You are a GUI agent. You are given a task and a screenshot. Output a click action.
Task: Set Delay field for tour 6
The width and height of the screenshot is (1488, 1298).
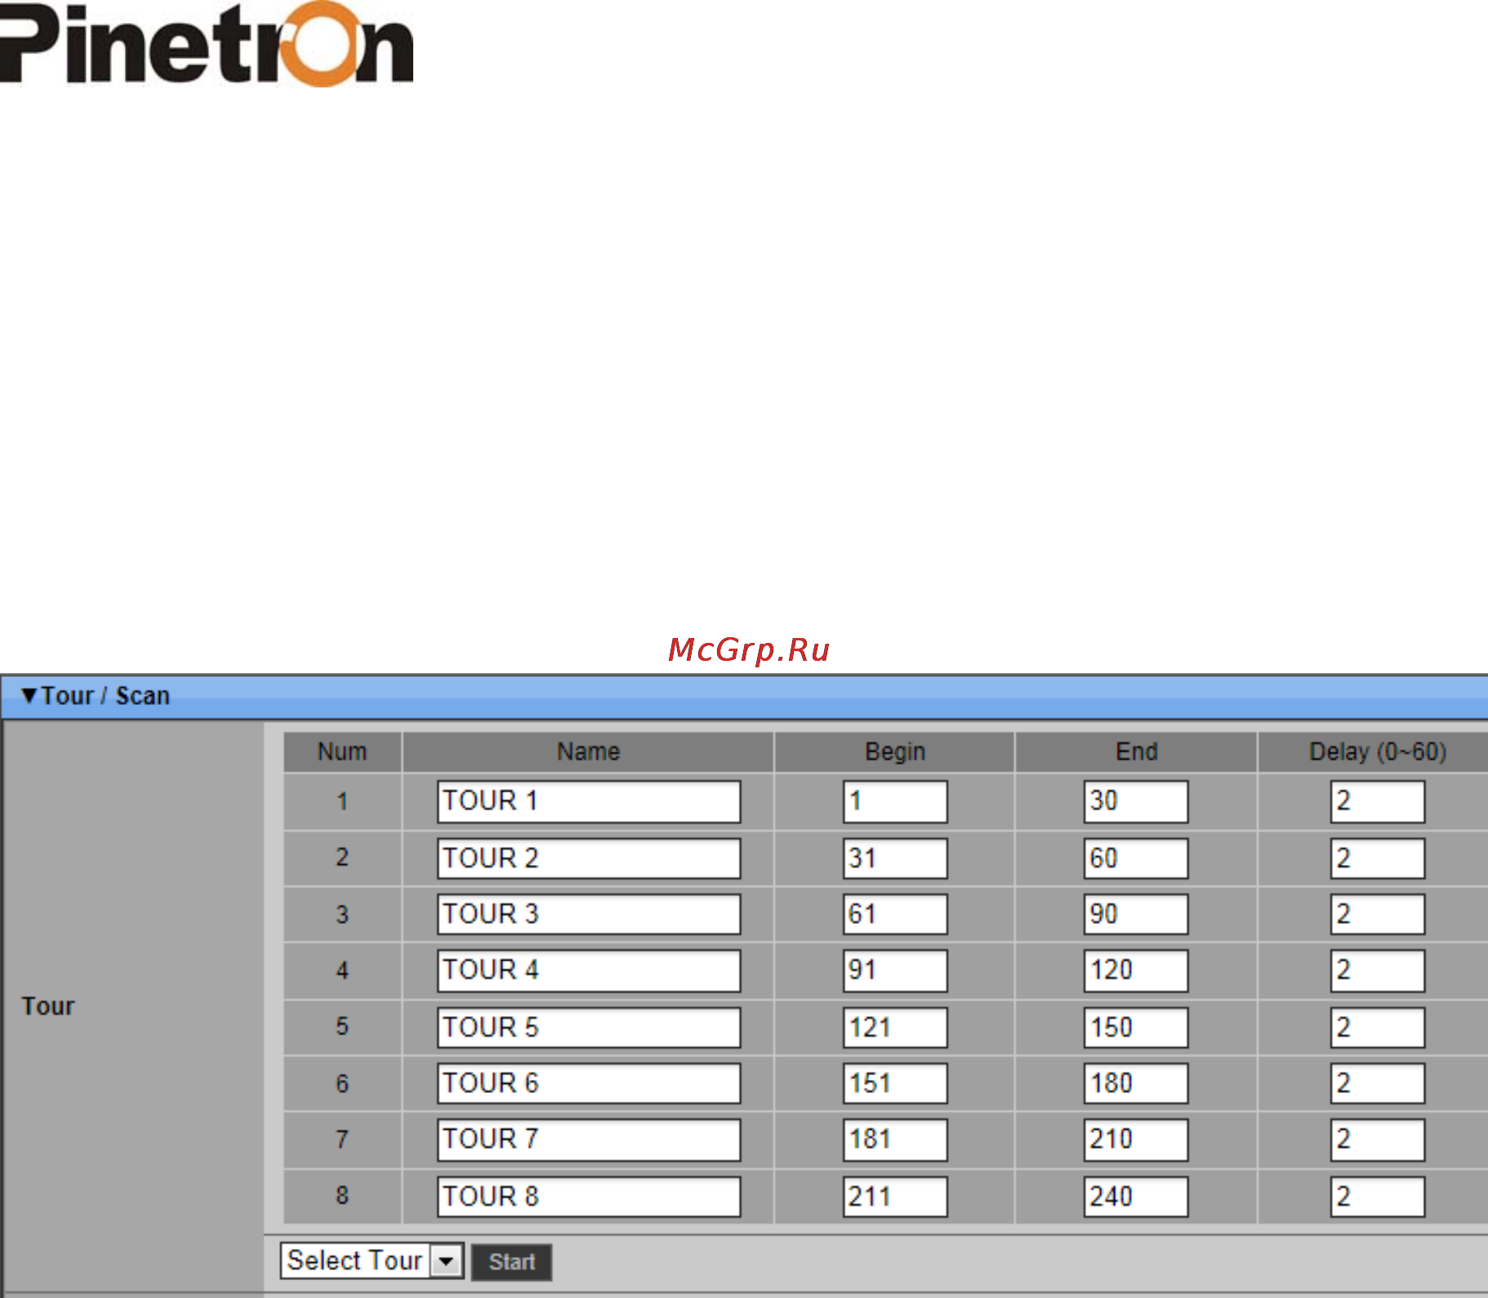[1378, 1083]
